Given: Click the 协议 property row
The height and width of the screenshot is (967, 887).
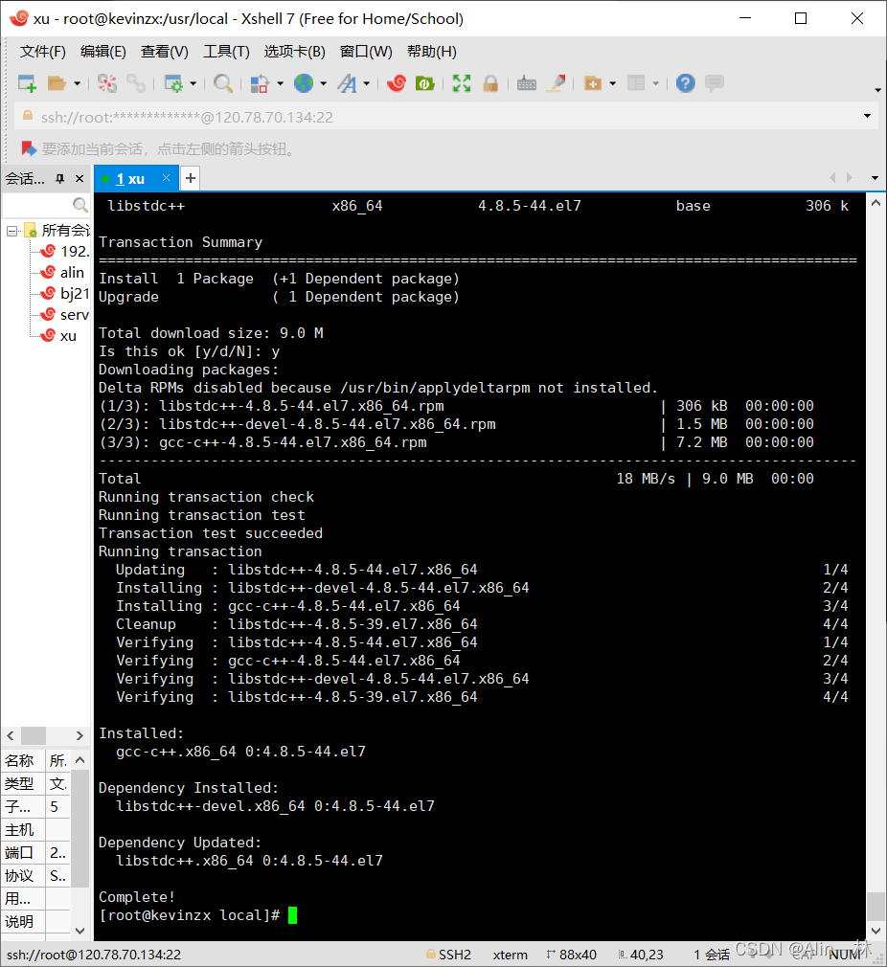Looking at the screenshot, I should pyautogui.click(x=35, y=875).
